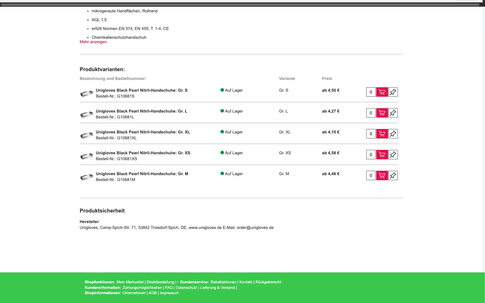This screenshot has height=303, width=485.
Task: Click quantity field for Gr. M
Action: 371,175
